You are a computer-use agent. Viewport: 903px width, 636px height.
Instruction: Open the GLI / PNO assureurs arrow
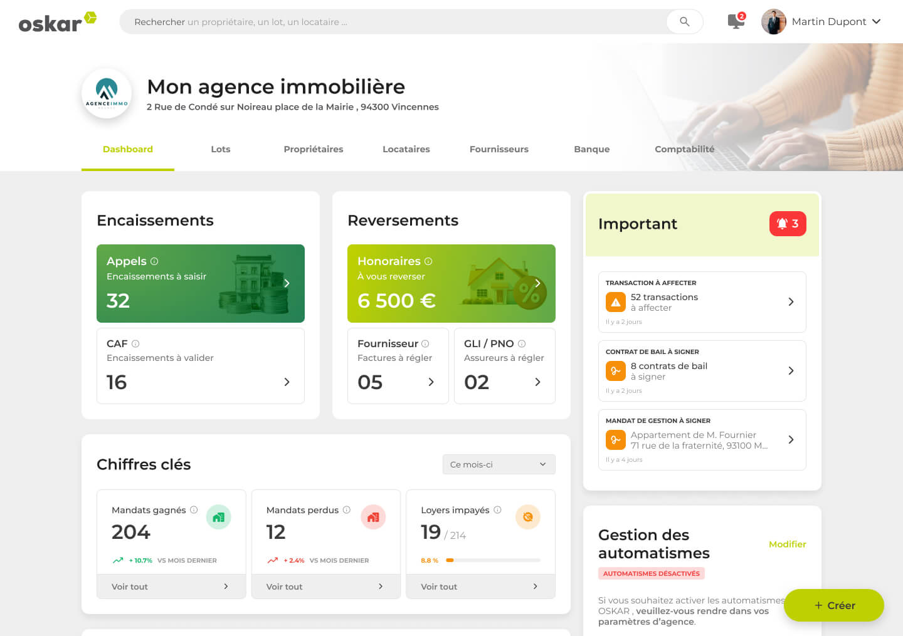(538, 382)
